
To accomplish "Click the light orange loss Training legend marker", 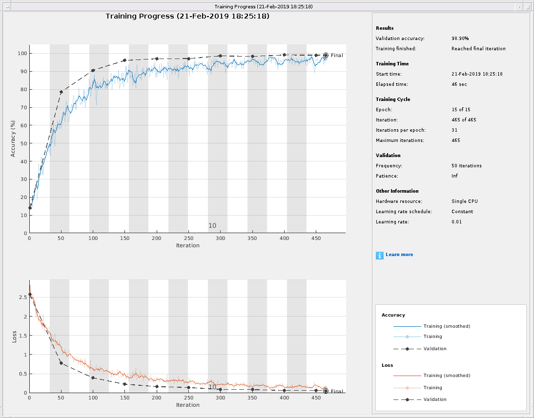I will click(x=407, y=388).
